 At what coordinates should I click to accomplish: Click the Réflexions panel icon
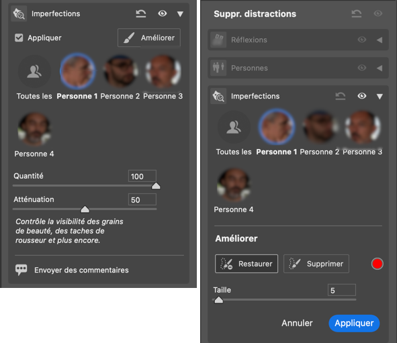click(x=218, y=40)
